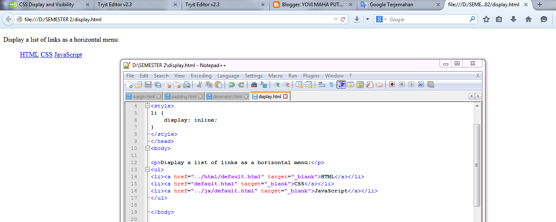The height and width of the screenshot is (222, 556).
Task: Click the JavaScript link on the page
Action: 68,55
